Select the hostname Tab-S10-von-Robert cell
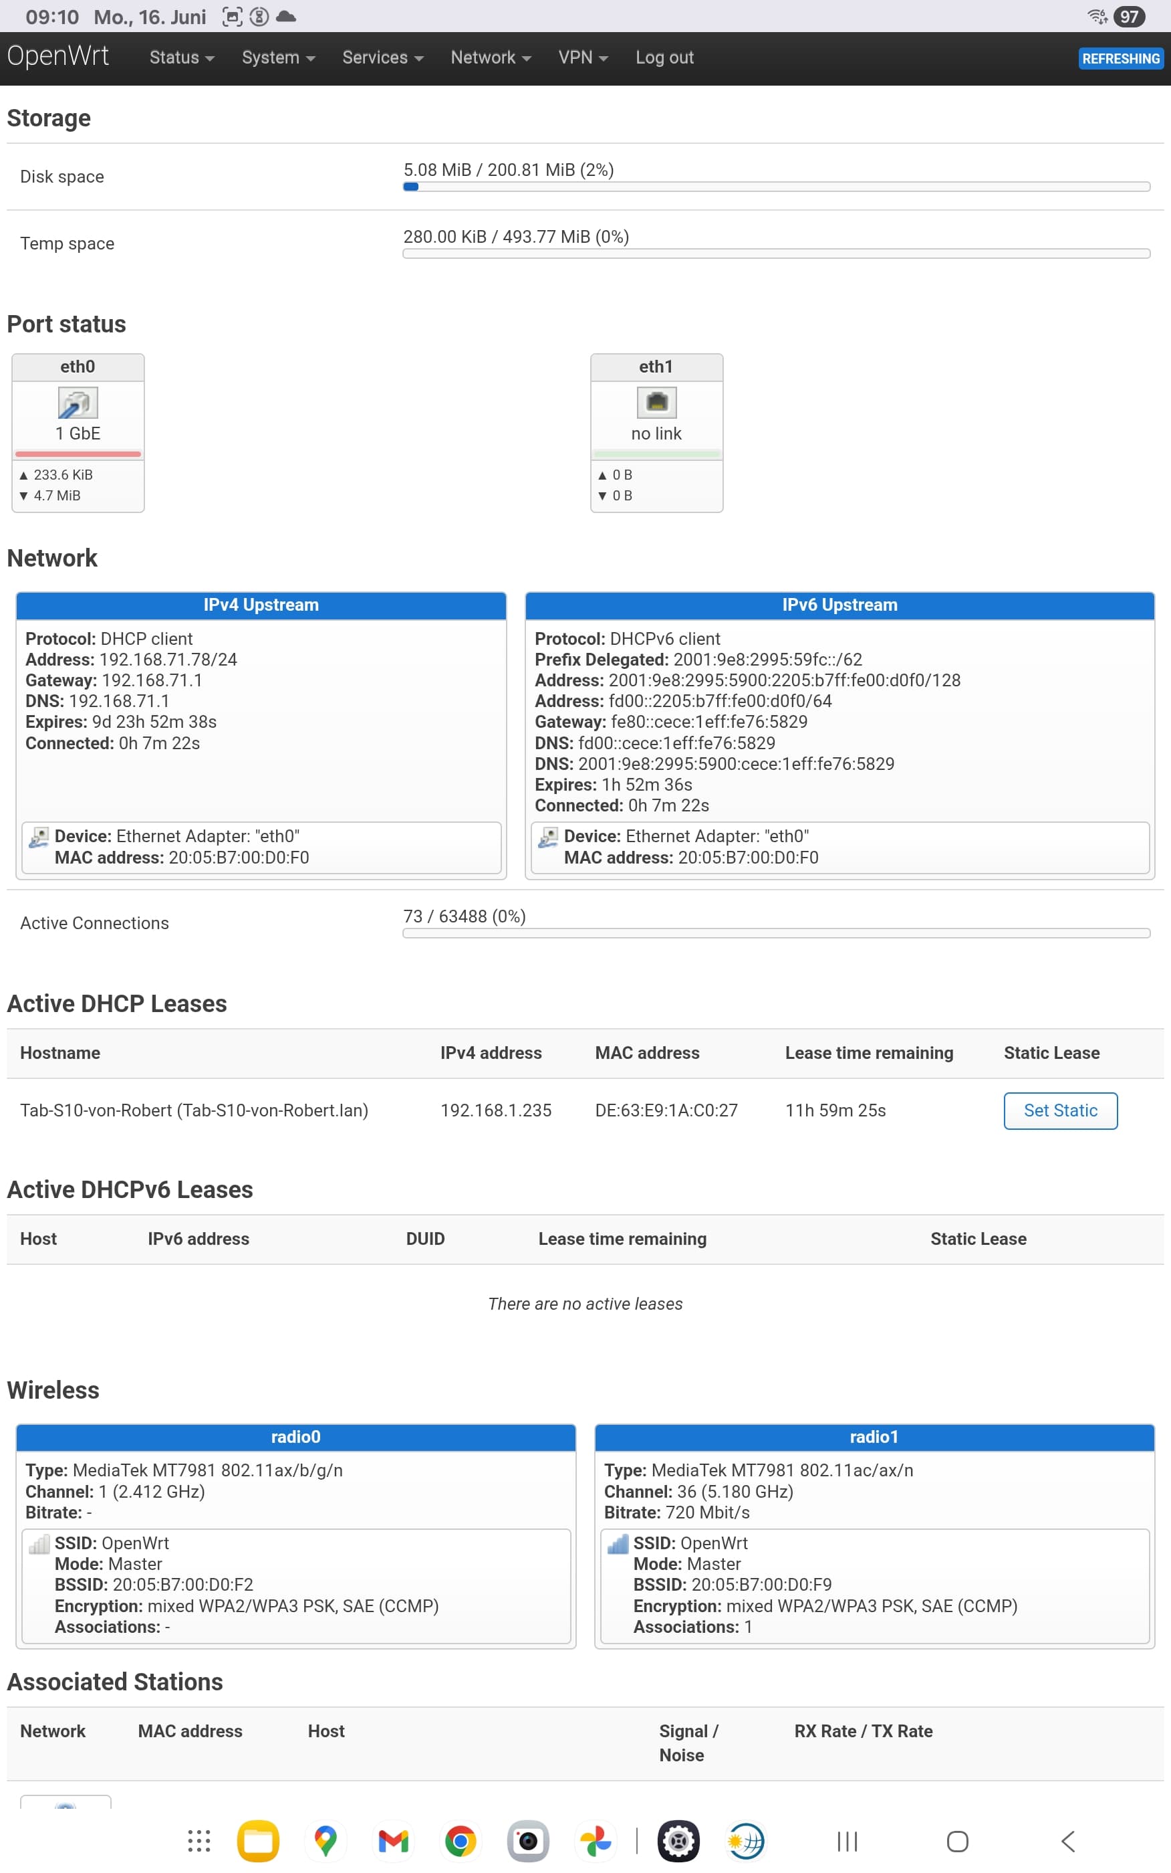Image resolution: width=1171 pixels, height=1873 pixels. pyautogui.click(x=194, y=1110)
